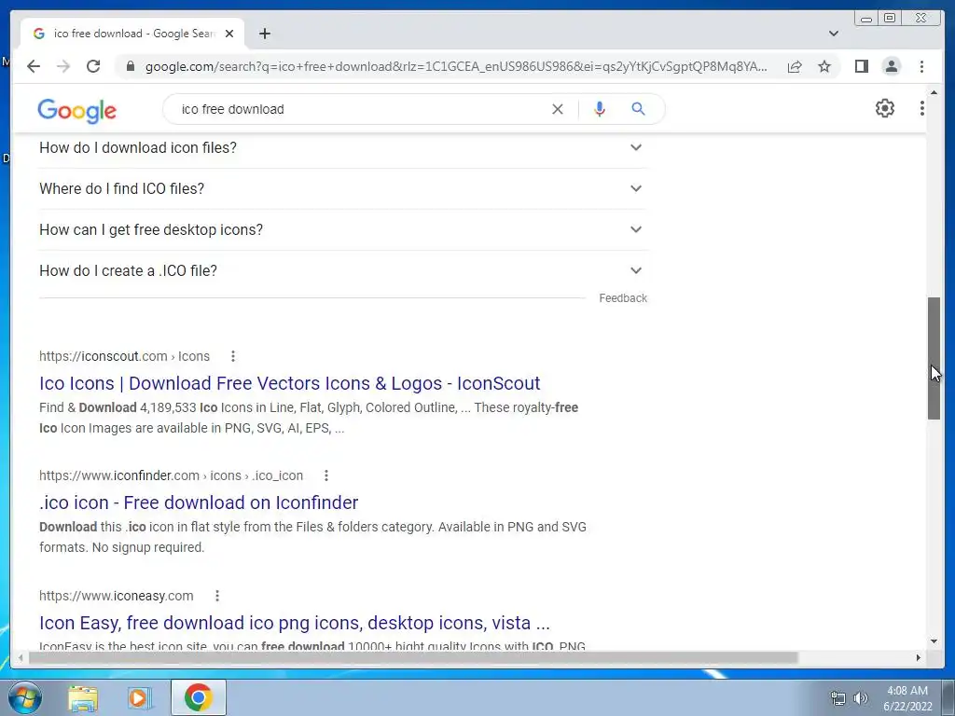The width and height of the screenshot is (955, 716).
Task: Open the Windows Start menu
Action: [25, 697]
